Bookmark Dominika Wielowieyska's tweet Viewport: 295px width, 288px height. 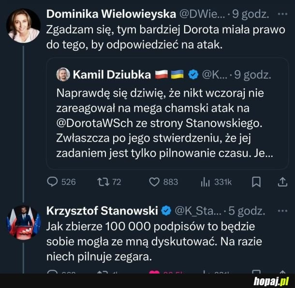[x=257, y=182]
